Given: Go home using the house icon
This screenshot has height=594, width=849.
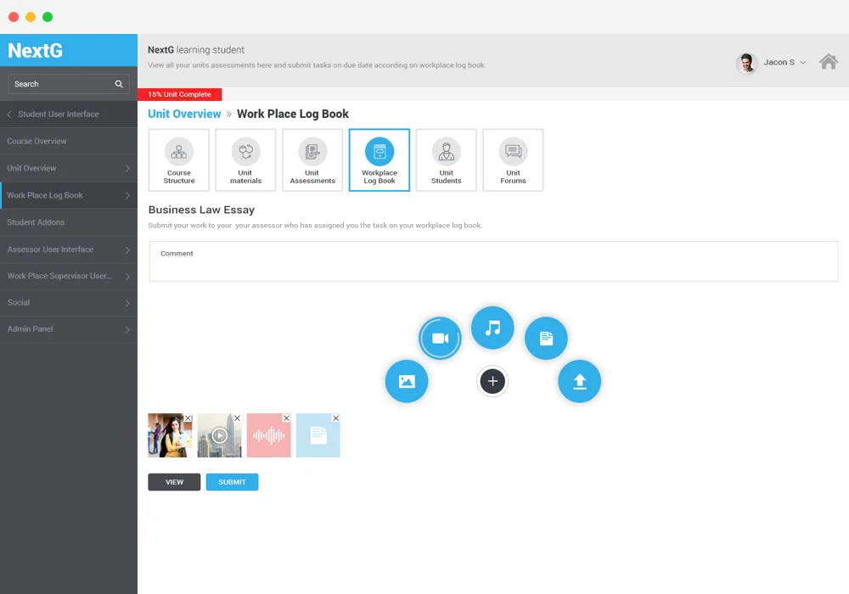Looking at the screenshot, I should pyautogui.click(x=829, y=62).
